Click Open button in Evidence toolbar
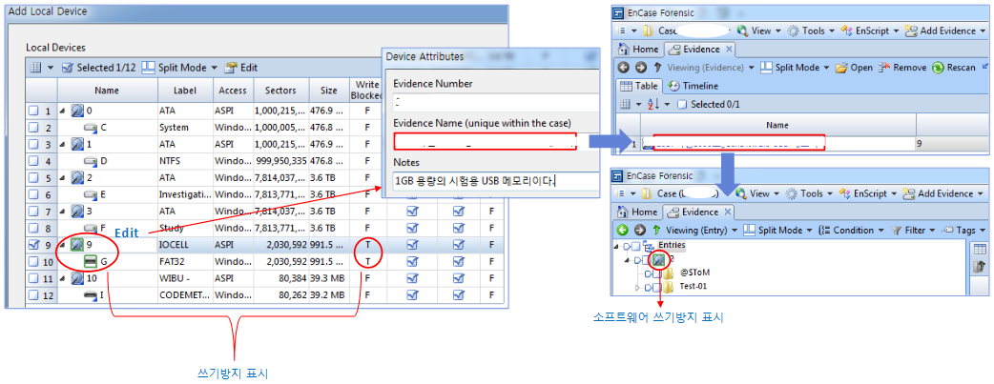 pos(854,67)
